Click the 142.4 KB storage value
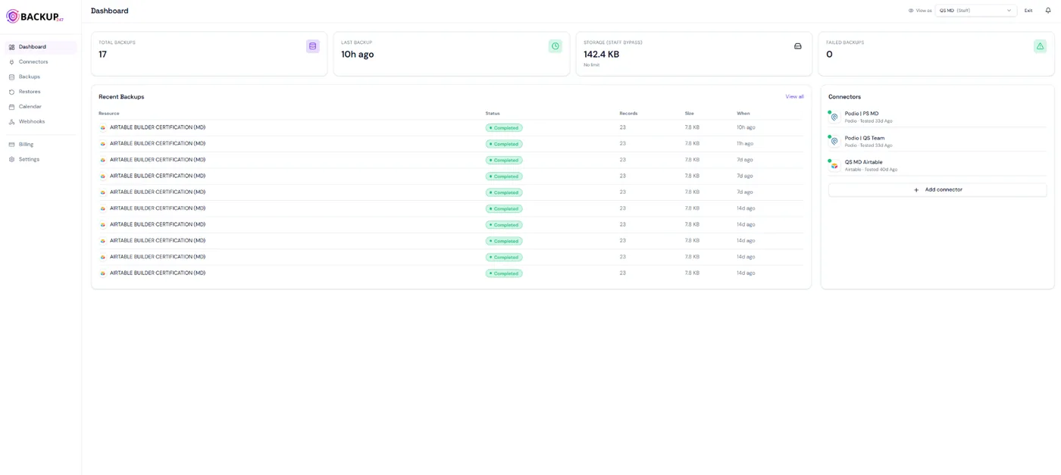The width and height of the screenshot is (1061, 475). point(601,55)
